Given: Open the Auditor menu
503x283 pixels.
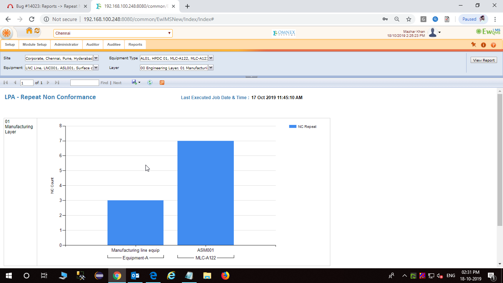Looking at the screenshot, I should pos(93,45).
